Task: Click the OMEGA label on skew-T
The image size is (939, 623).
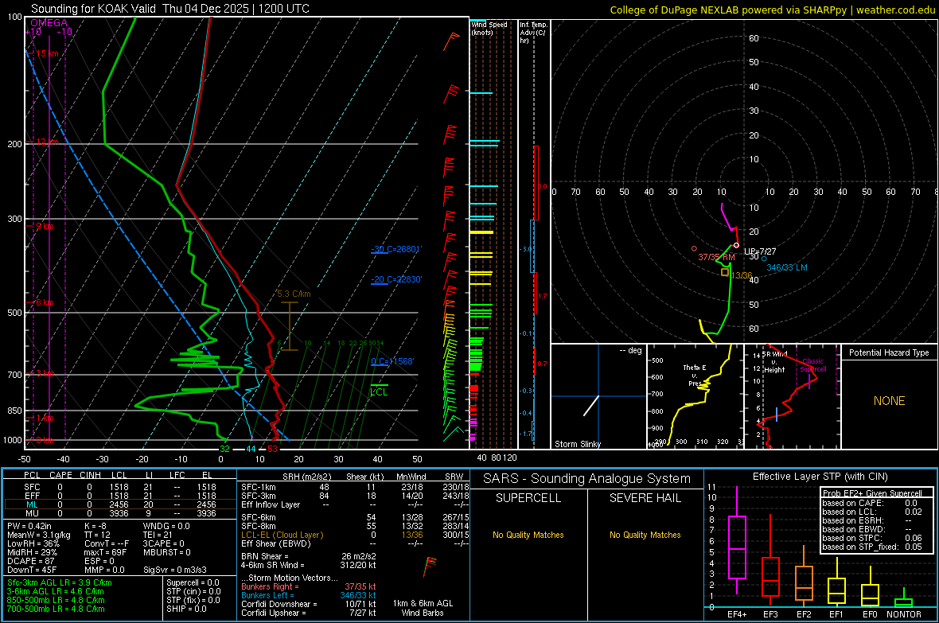Action: click(49, 23)
